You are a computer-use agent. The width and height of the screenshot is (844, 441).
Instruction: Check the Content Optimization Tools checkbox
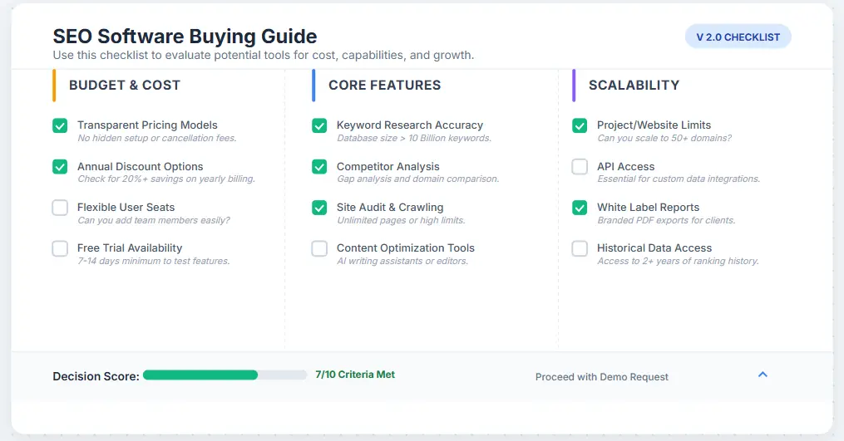(319, 248)
